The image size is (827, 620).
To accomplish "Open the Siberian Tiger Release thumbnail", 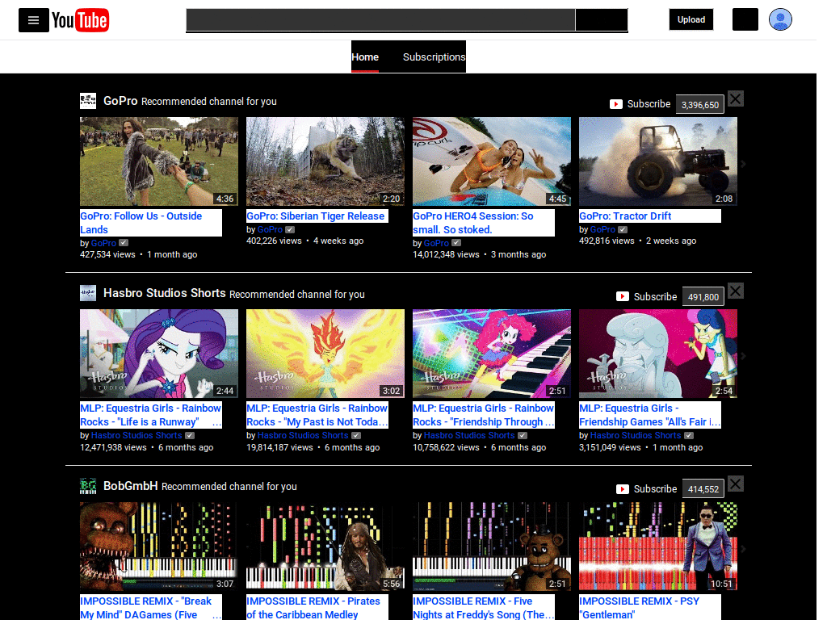I will point(325,161).
